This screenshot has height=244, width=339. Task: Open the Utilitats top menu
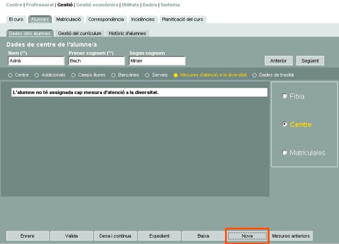point(130,5)
